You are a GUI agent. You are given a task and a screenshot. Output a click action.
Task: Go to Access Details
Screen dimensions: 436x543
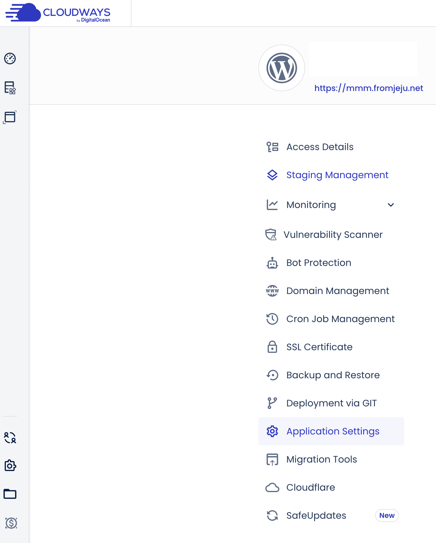click(320, 147)
